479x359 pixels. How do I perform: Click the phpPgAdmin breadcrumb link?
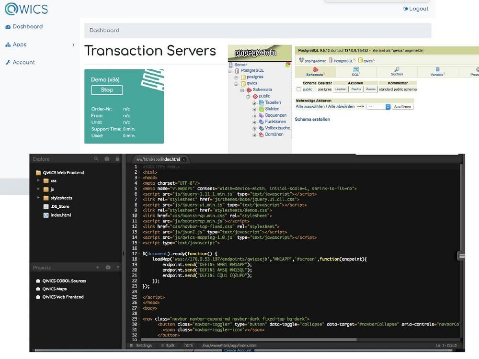tap(315, 61)
